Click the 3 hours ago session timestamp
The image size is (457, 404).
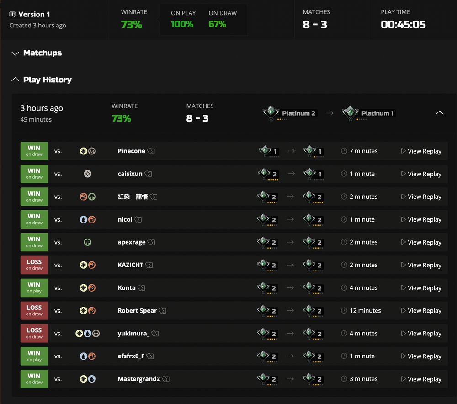click(42, 108)
